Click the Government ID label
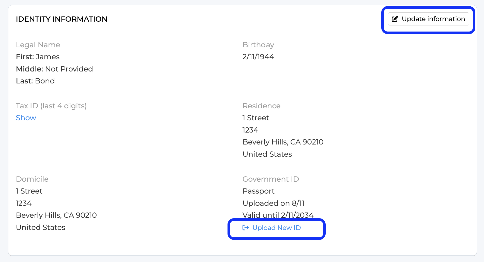Screen dimensions: 484x262 tap(271, 179)
